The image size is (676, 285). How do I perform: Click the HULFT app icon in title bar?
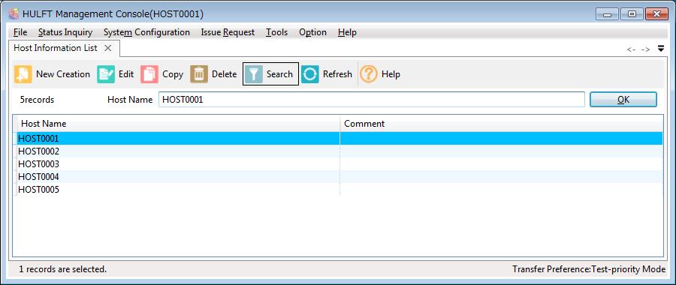pos(14,13)
